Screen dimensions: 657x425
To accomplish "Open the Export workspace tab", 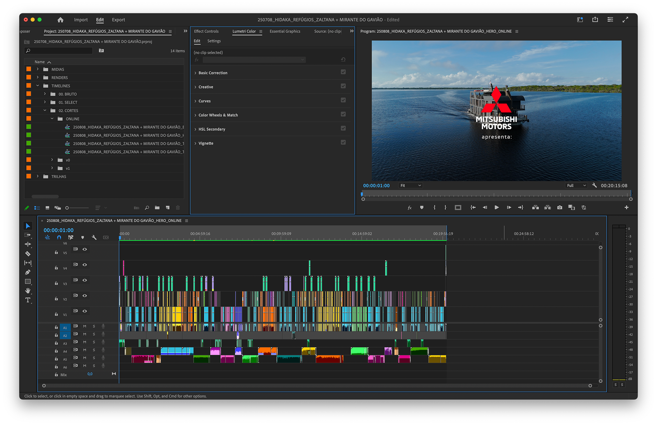I will coord(118,20).
